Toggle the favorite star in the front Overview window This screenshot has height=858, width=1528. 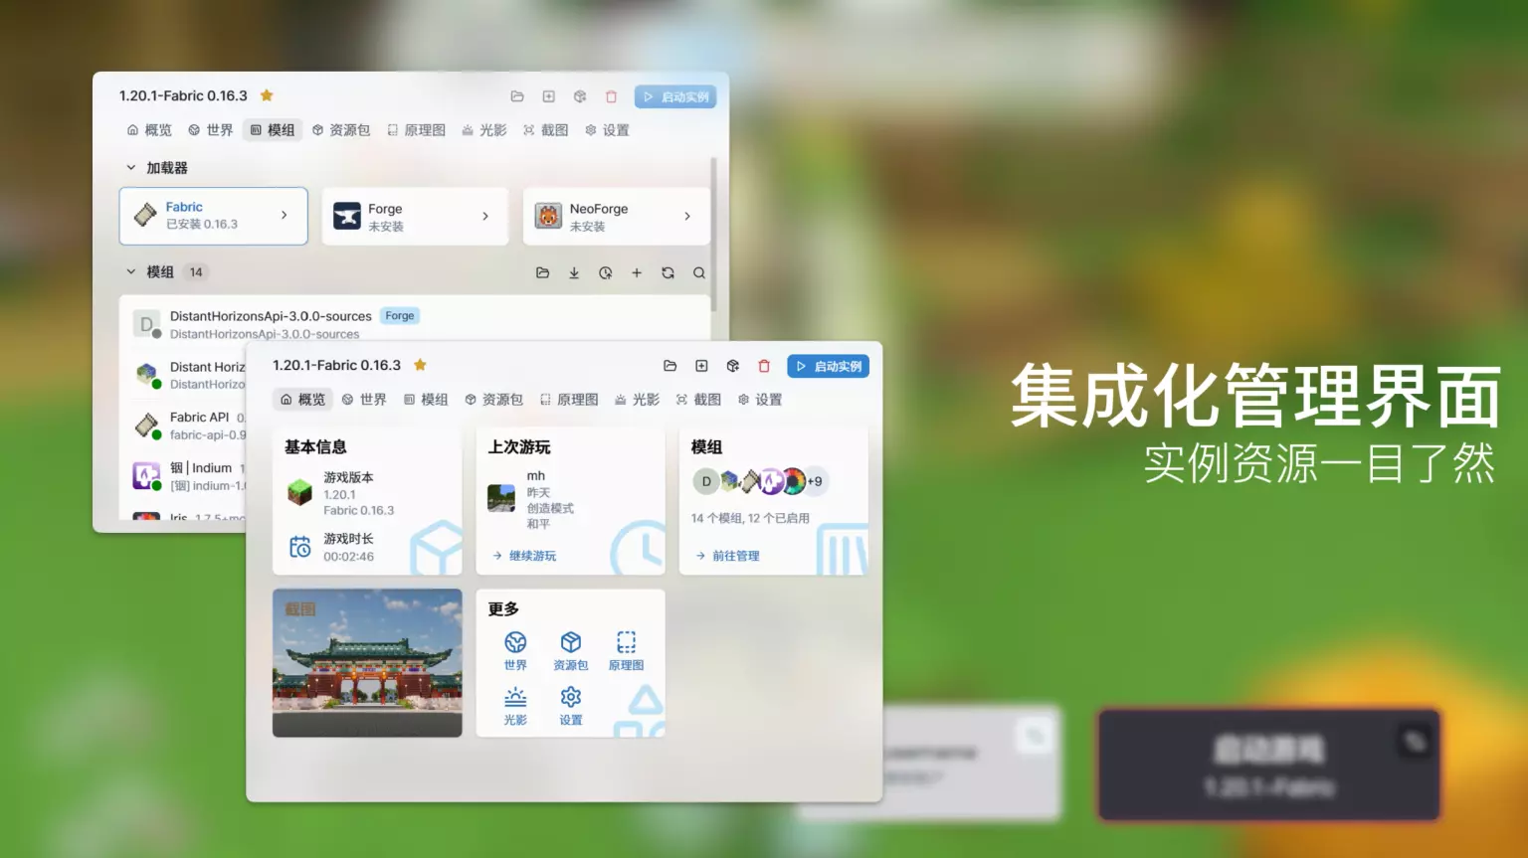(420, 365)
